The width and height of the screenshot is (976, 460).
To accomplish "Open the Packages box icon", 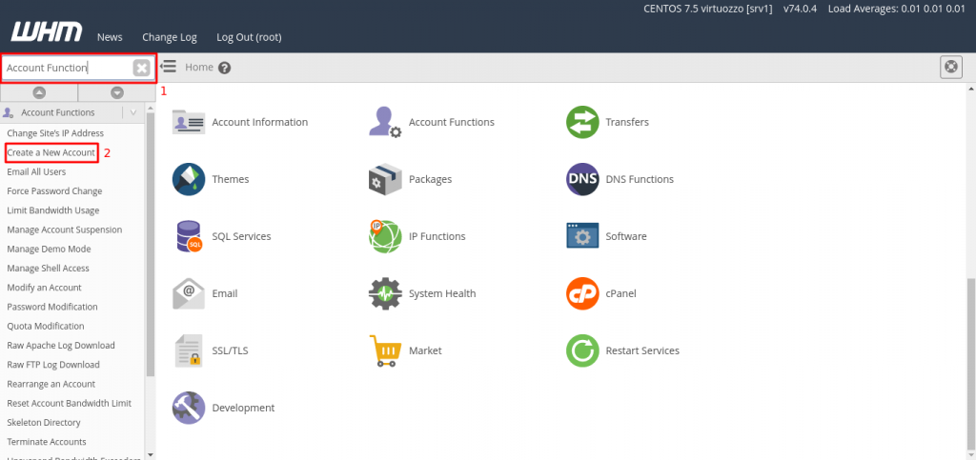I will (x=385, y=180).
